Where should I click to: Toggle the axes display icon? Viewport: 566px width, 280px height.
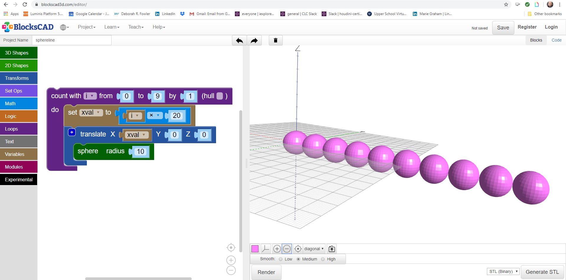(266, 249)
